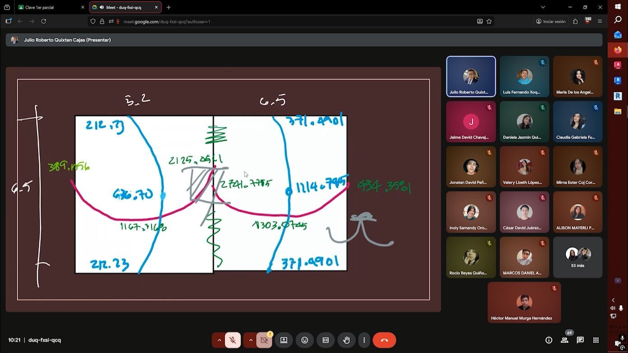Open meeting details info
The width and height of the screenshot is (628, 353).
[x=549, y=340]
